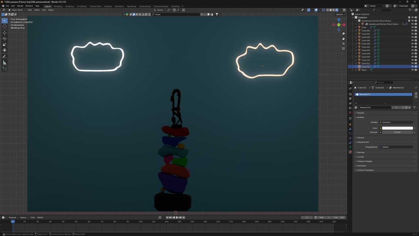Select the Measure tool

click(x=5, y=63)
